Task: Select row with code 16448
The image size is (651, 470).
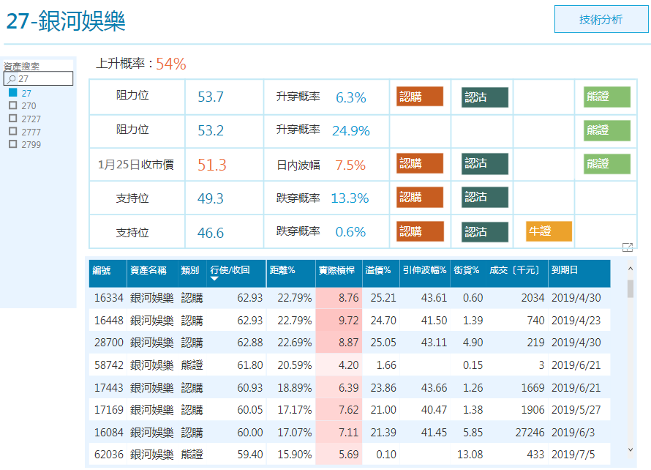Action: pyautogui.click(x=350, y=320)
